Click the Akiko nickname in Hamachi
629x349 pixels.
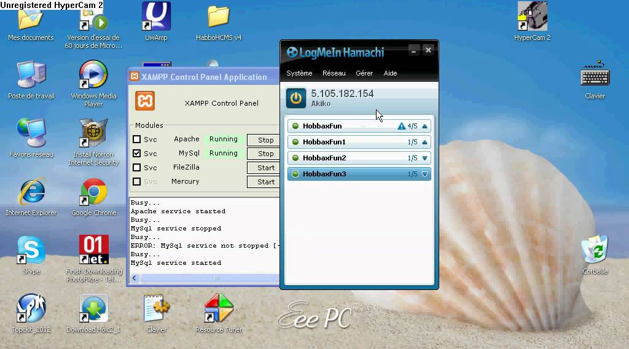point(321,103)
